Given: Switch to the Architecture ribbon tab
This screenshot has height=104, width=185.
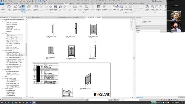Looking at the screenshot, I should (9, 4).
